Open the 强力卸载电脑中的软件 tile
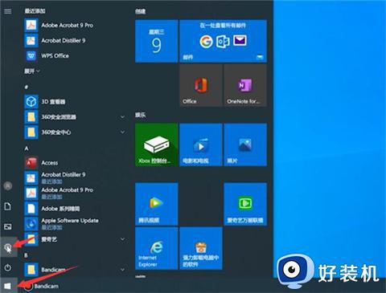 (201, 248)
